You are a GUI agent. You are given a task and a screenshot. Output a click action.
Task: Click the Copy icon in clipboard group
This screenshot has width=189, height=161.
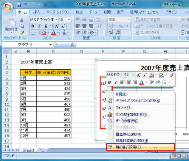pyautogui.click(x=22, y=26)
